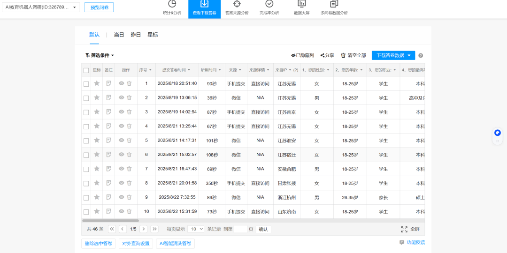The height and width of the screenshot is (253, 507).
Task: Open the 数据大屏 monitor icon
Action: click(x=301, y=4)
